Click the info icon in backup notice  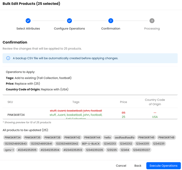tap(8, 58)
